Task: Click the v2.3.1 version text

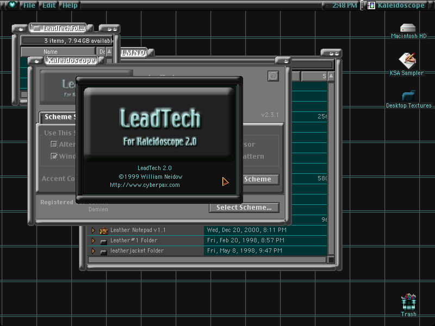Action: 270,115
